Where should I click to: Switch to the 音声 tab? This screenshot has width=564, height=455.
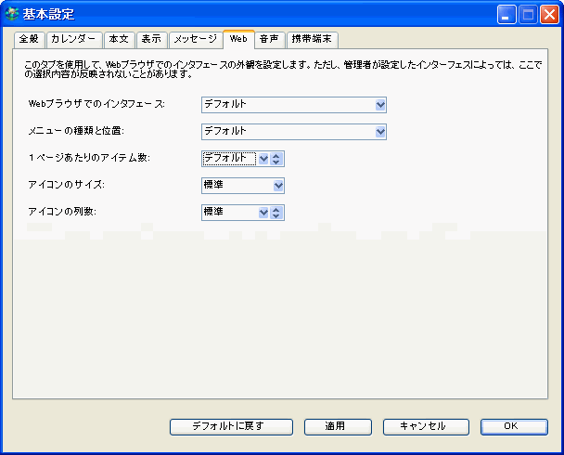pos(268,39)
